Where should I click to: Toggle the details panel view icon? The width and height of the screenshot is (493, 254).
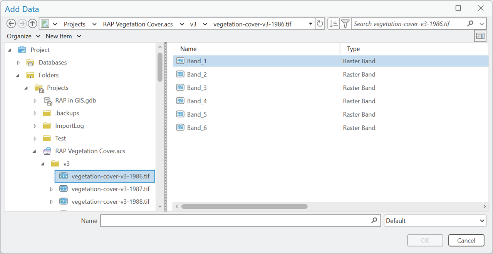pyautogui.click(x=480, y=36)
